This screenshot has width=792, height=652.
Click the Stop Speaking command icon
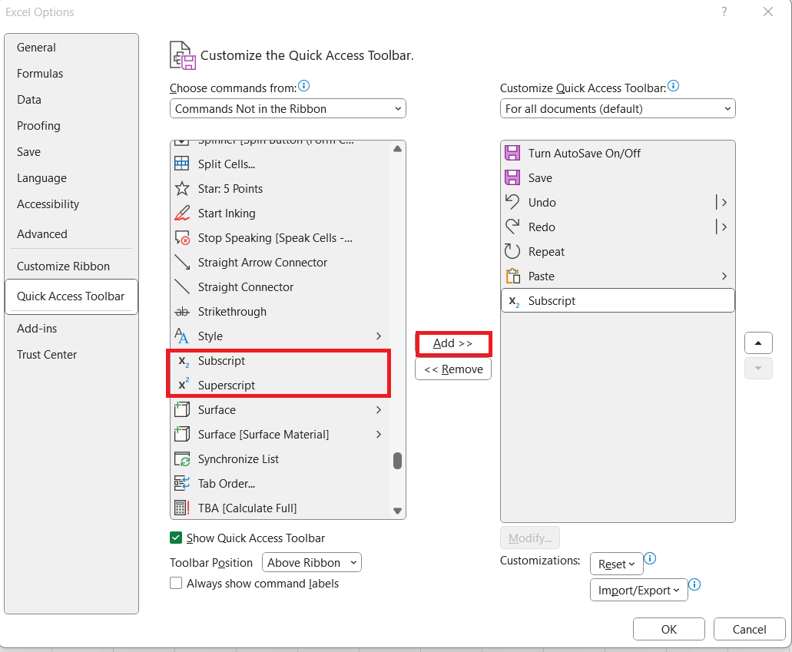pyautogui.click(x=182, y=238)
